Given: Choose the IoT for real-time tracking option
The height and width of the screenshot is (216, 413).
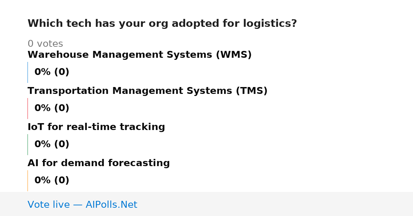Looking at the screenshot, I should point(96,127).
